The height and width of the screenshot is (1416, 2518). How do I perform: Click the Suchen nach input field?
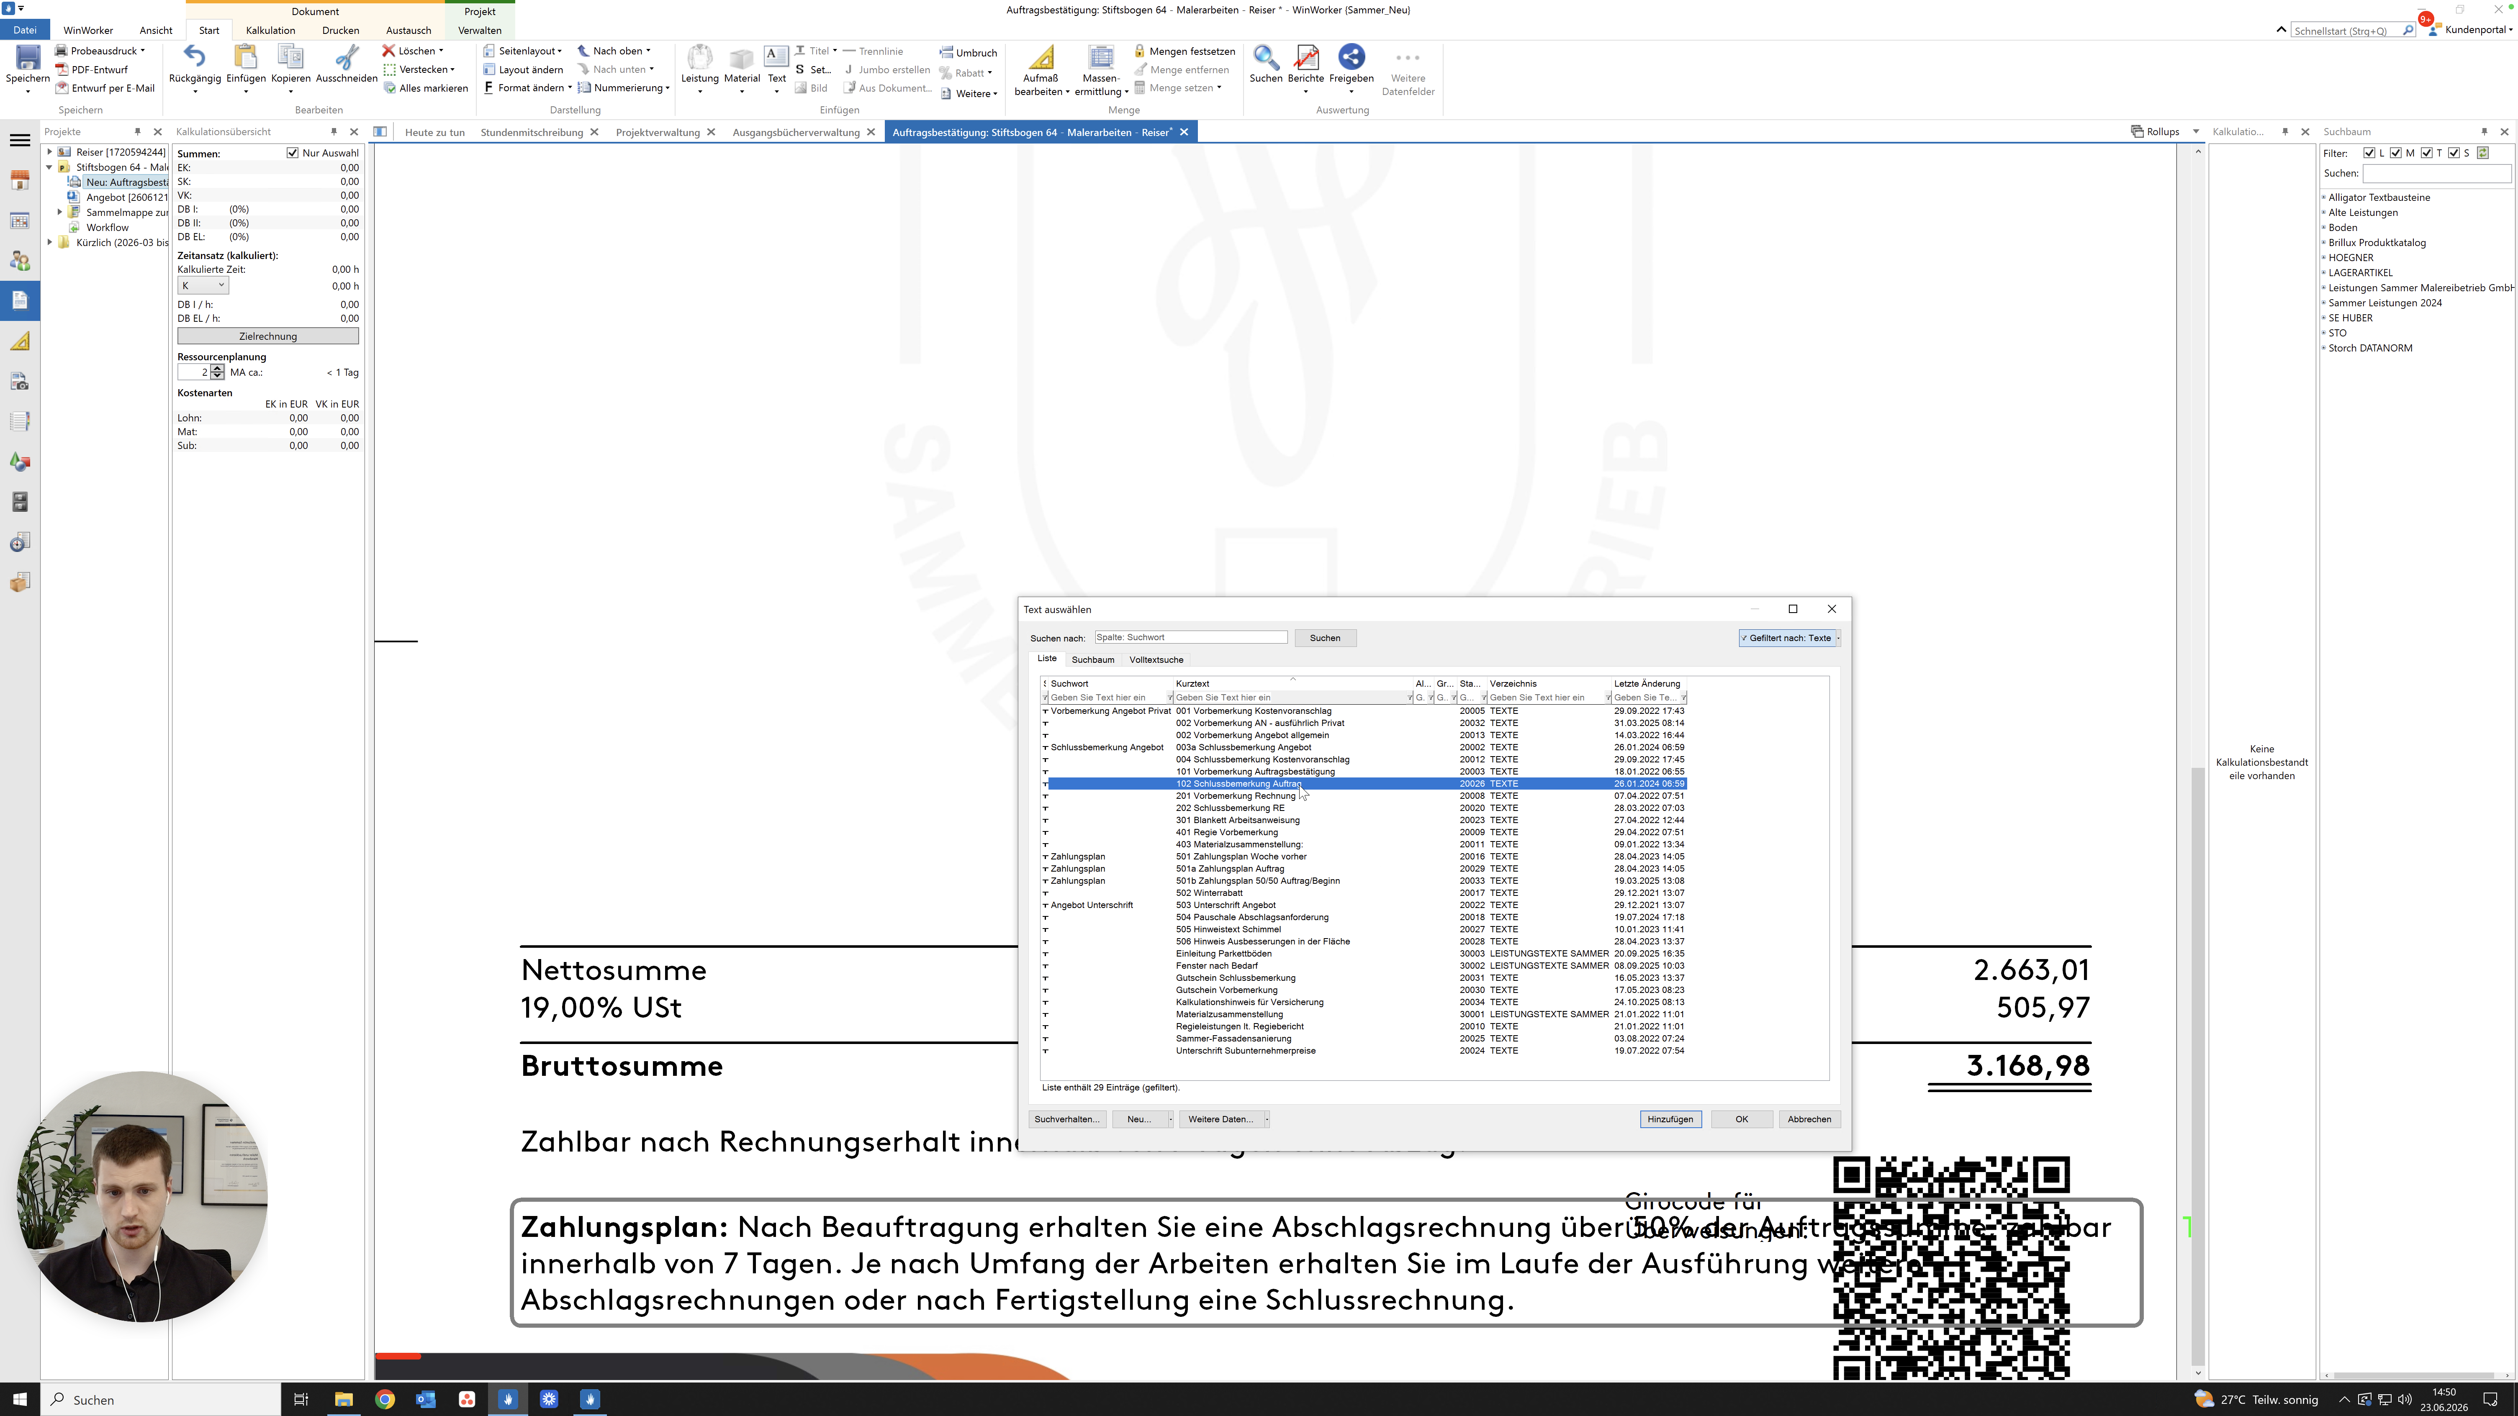pyautogui.click(x=1191, y=637)
